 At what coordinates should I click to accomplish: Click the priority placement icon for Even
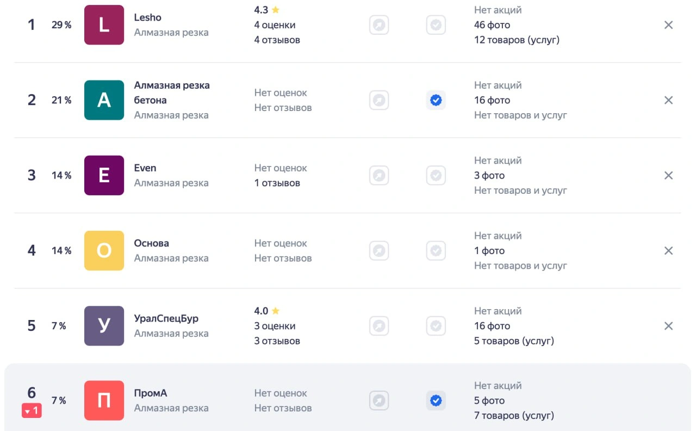[379, 175]
